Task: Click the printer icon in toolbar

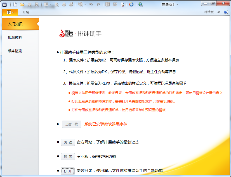Action: [64, 4]
